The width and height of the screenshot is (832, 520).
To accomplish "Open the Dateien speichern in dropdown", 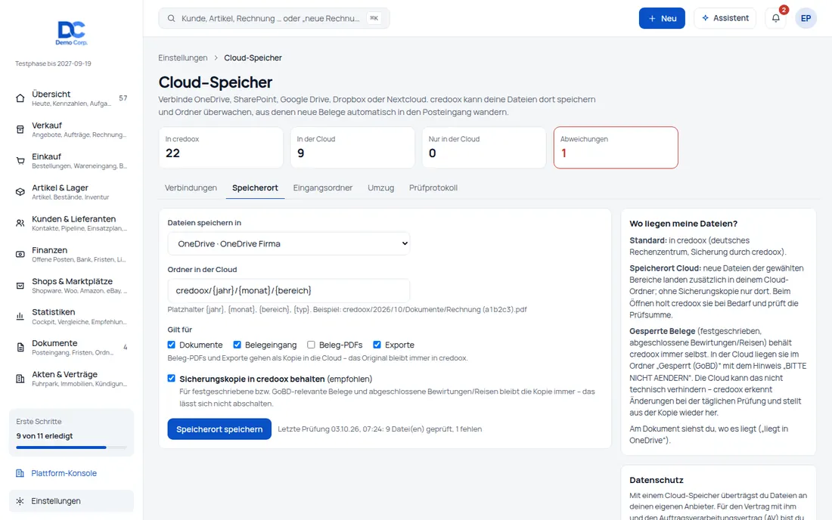I will tap(289, 244).
